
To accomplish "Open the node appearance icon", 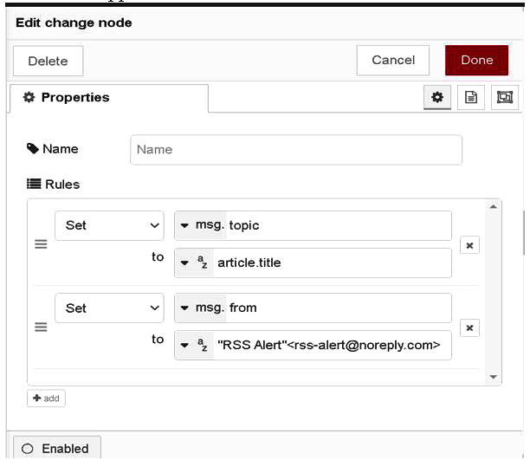I will 503,98.
